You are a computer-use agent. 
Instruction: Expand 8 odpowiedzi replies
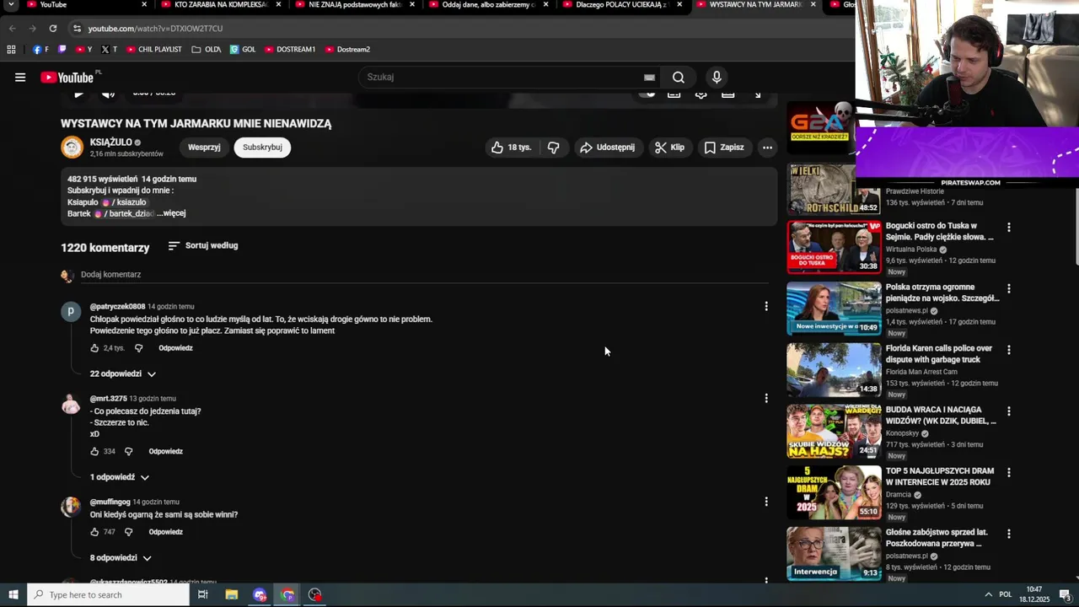point(121,558)
